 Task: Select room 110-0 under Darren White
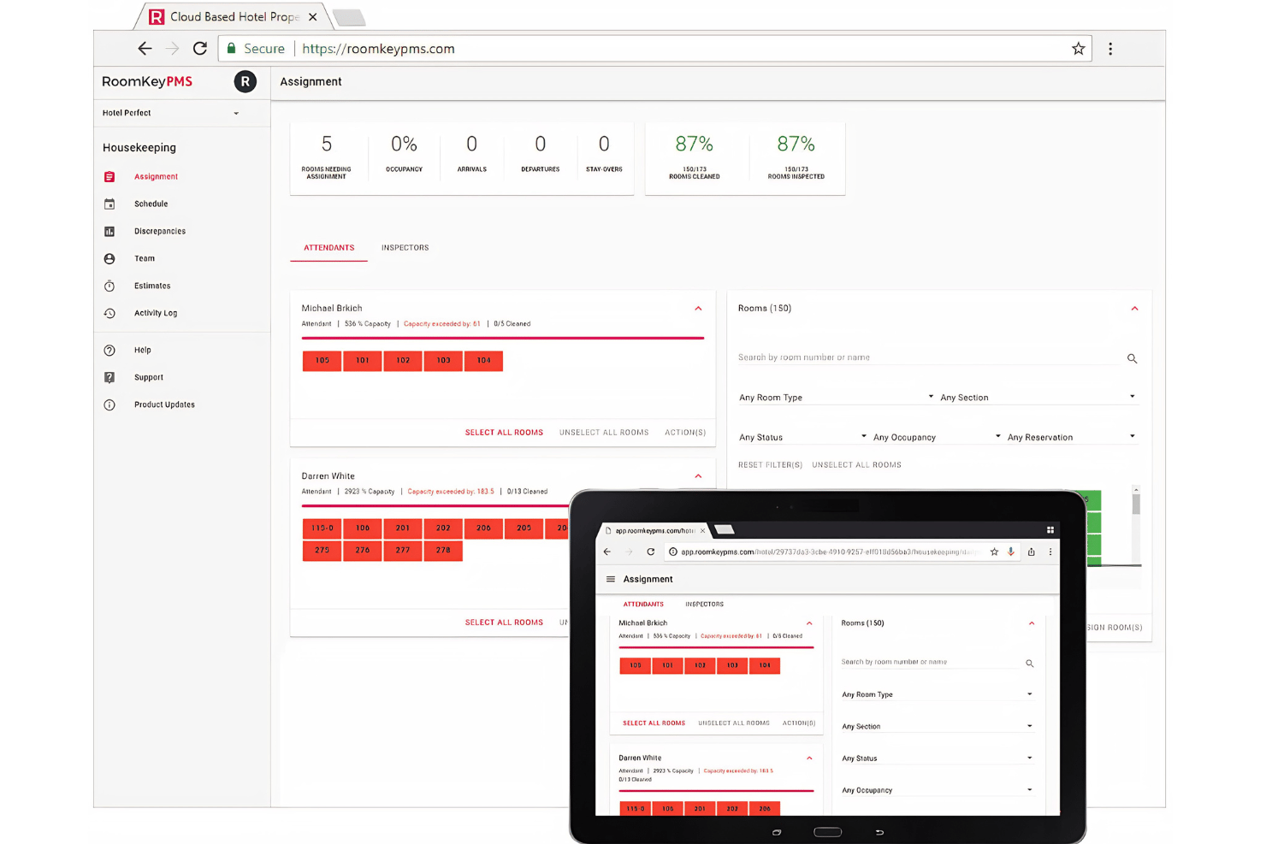coord(322,528)
